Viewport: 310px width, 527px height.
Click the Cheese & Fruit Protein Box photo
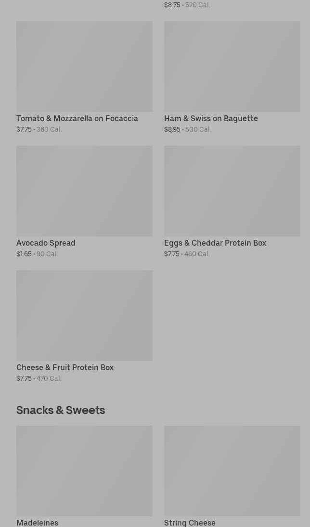click(84, 316)
